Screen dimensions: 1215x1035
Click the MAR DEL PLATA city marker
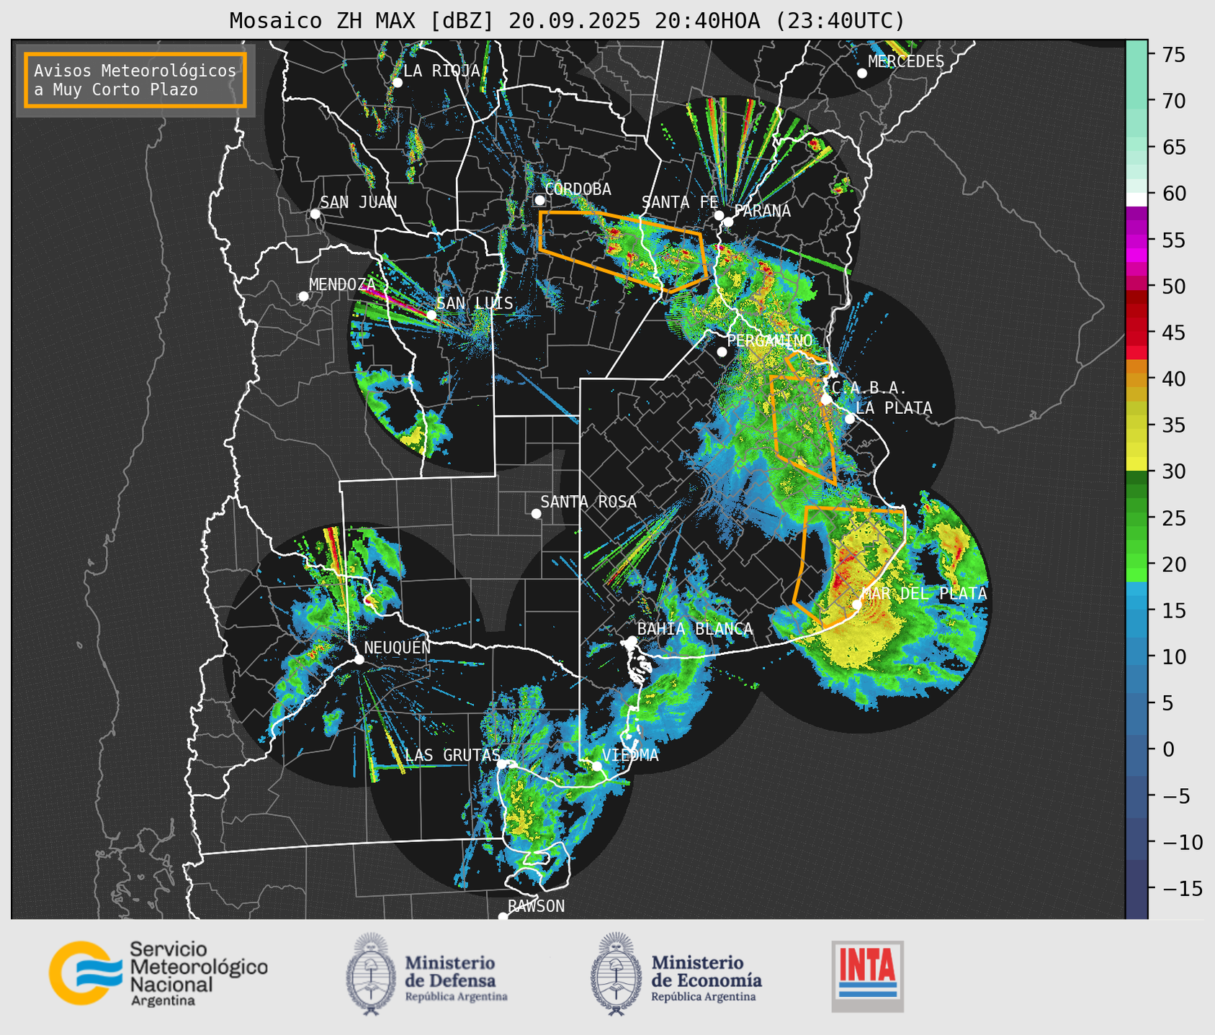pyautogui.click(x=857, y=605)
